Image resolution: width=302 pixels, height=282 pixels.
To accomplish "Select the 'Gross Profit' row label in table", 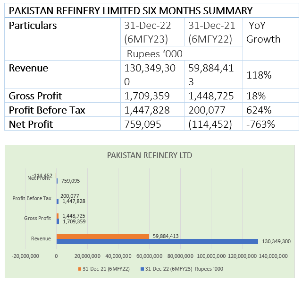I will (x=35, y=96).
